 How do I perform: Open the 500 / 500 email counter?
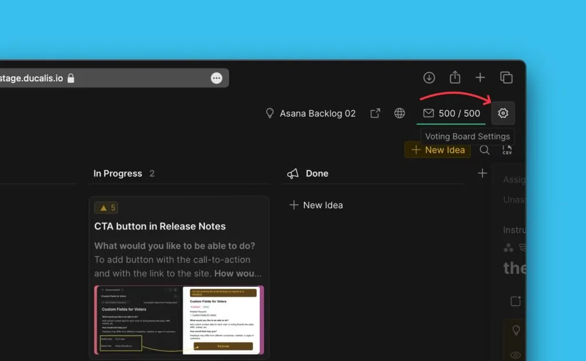tap(451, 113)
